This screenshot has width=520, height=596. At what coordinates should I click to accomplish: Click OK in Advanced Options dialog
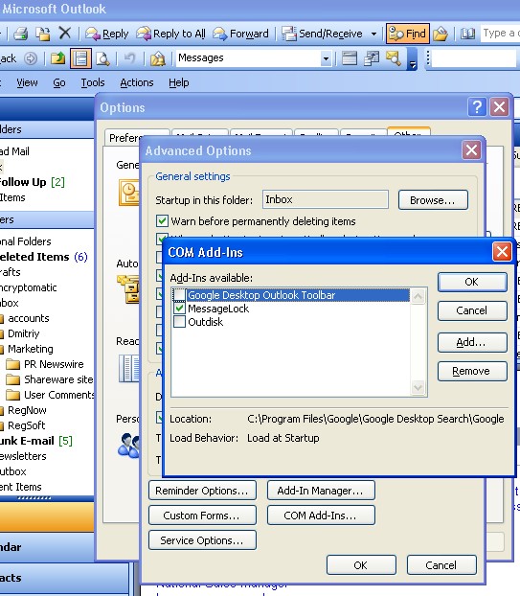coord(361,565)
